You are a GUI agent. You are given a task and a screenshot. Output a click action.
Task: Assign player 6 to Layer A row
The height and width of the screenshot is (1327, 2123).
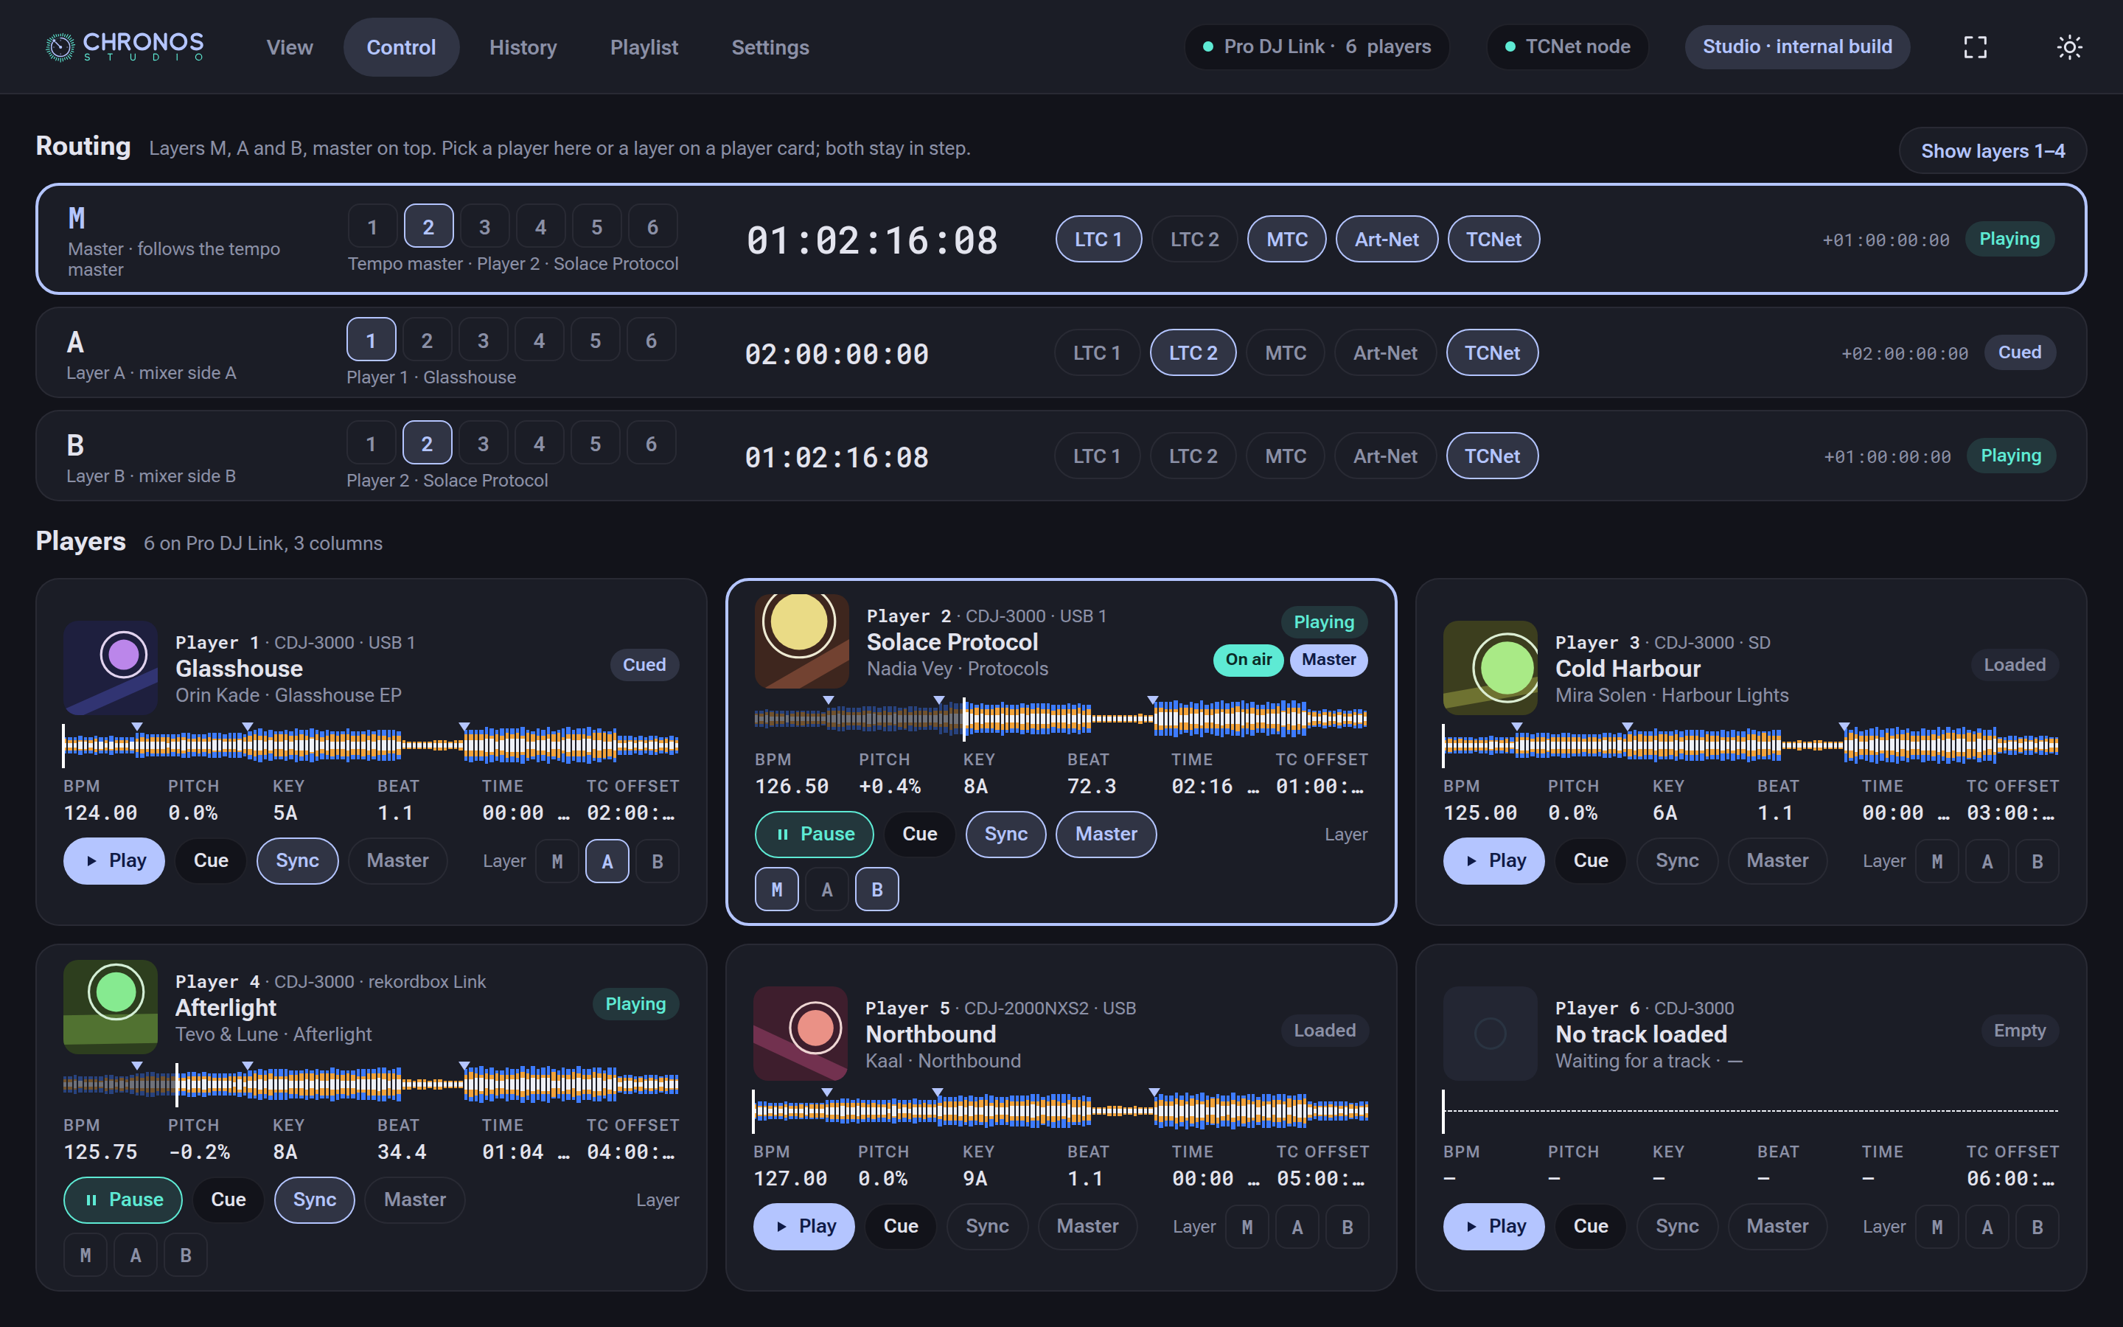651,340
